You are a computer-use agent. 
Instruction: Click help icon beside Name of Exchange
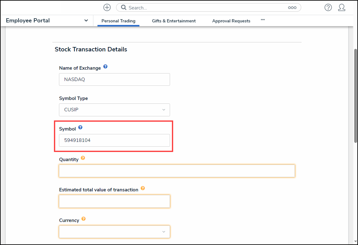105,67
